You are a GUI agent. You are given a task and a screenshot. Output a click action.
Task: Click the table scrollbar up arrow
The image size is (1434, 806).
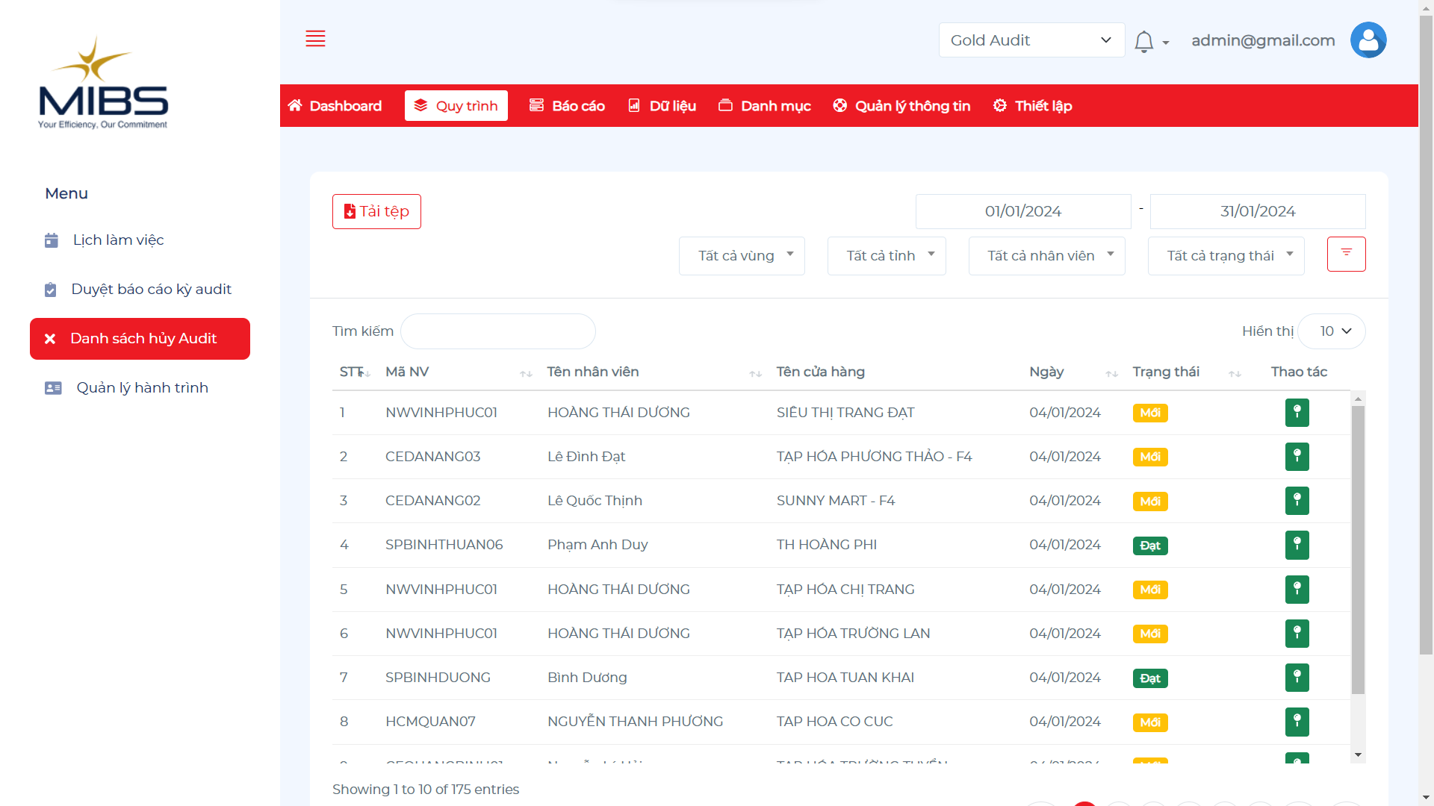[1358, 399]
